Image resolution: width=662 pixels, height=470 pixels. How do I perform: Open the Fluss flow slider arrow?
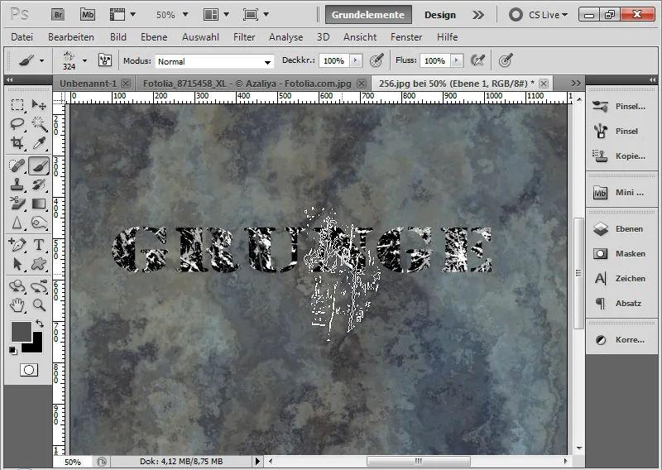tap(457, 60)
